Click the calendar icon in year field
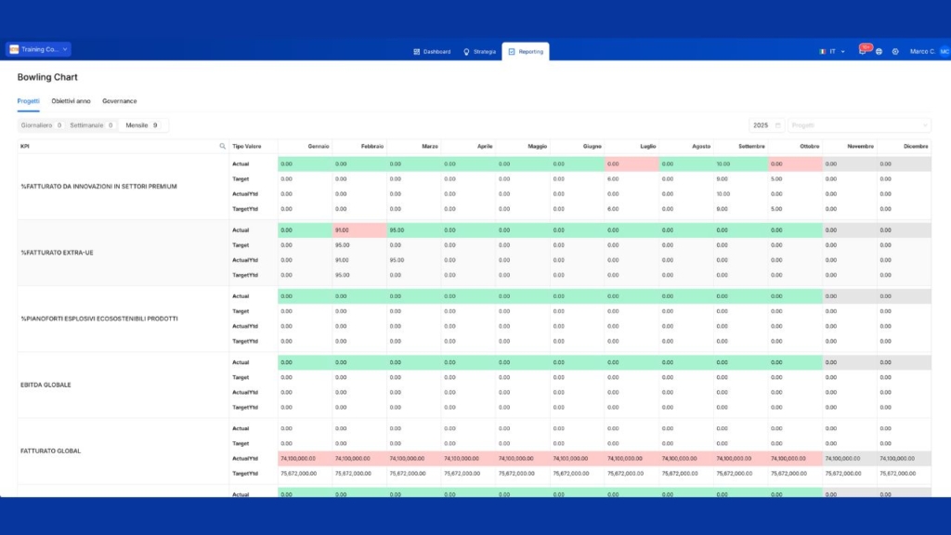 tap(777, 125)
